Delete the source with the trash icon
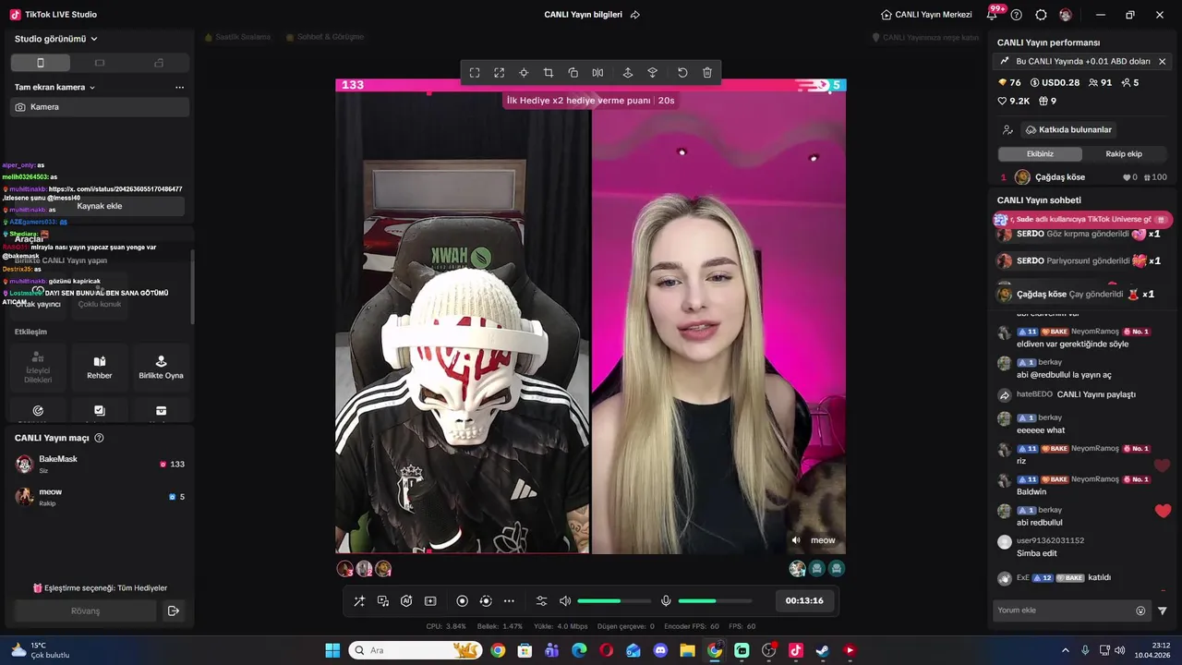Screen dimensions: 1182x665 [x=707, y=73]
